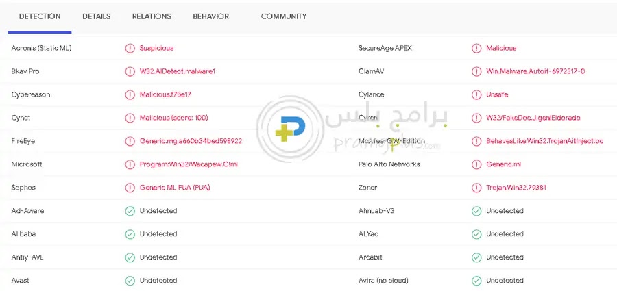
Task: Click the alert icon in the Palo Alto Networks row
Action: (x=476, y=164)
